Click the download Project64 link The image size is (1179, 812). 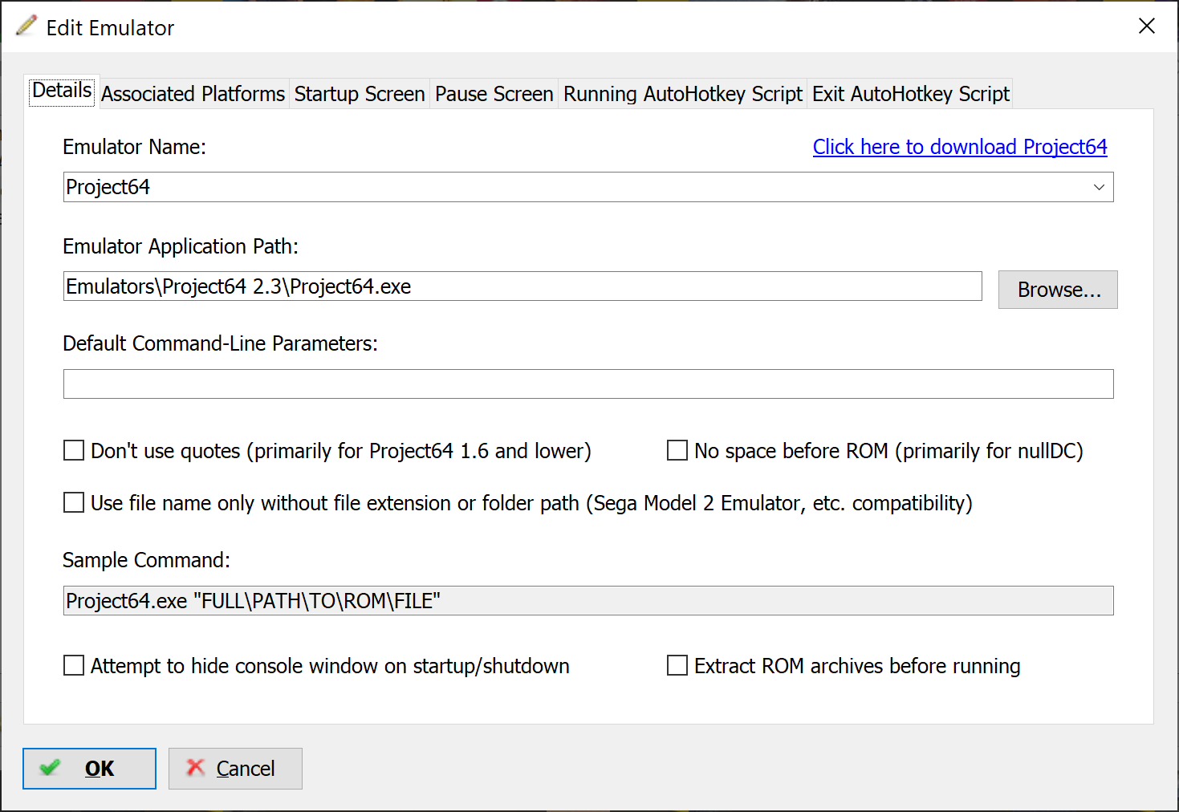[960, 147]
